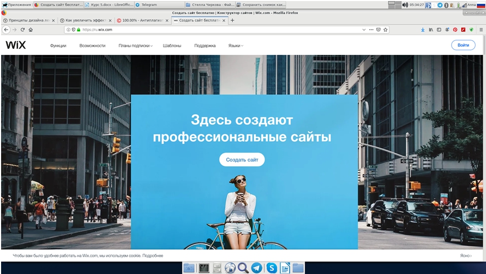Click the Войти login button
This screenshot has height=274, width=486.
point(463,45)
